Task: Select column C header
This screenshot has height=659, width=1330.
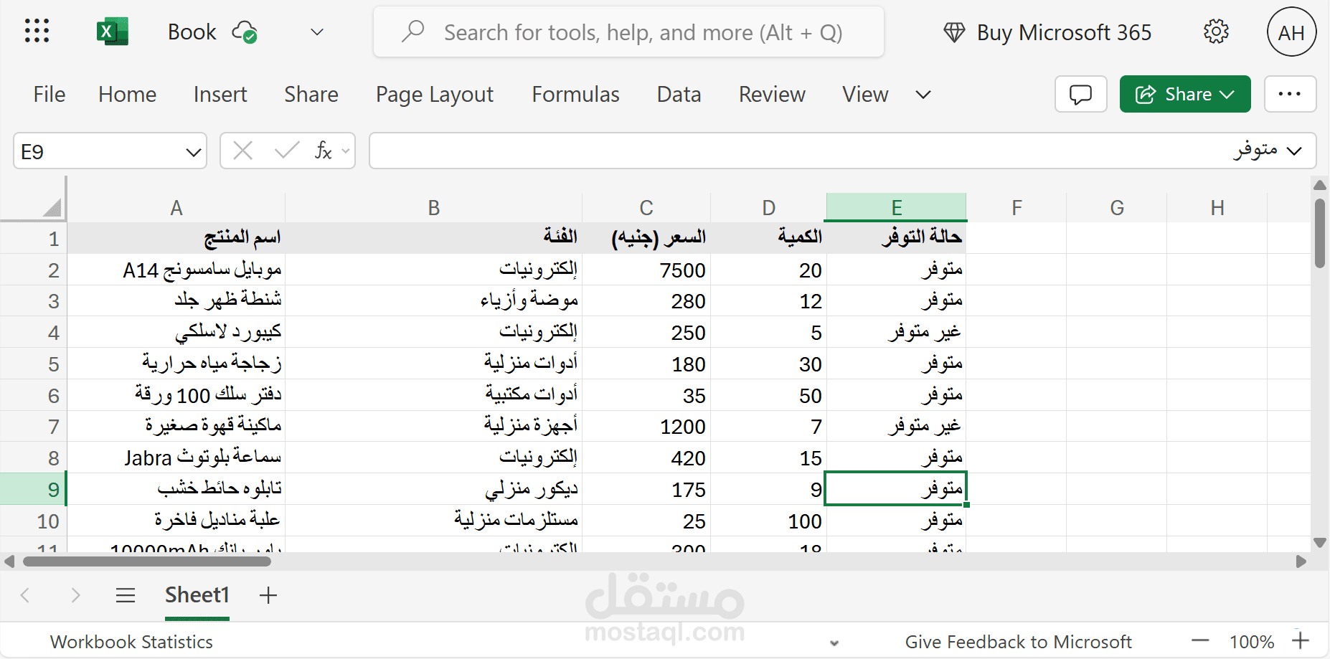Action: click(646, 208)
